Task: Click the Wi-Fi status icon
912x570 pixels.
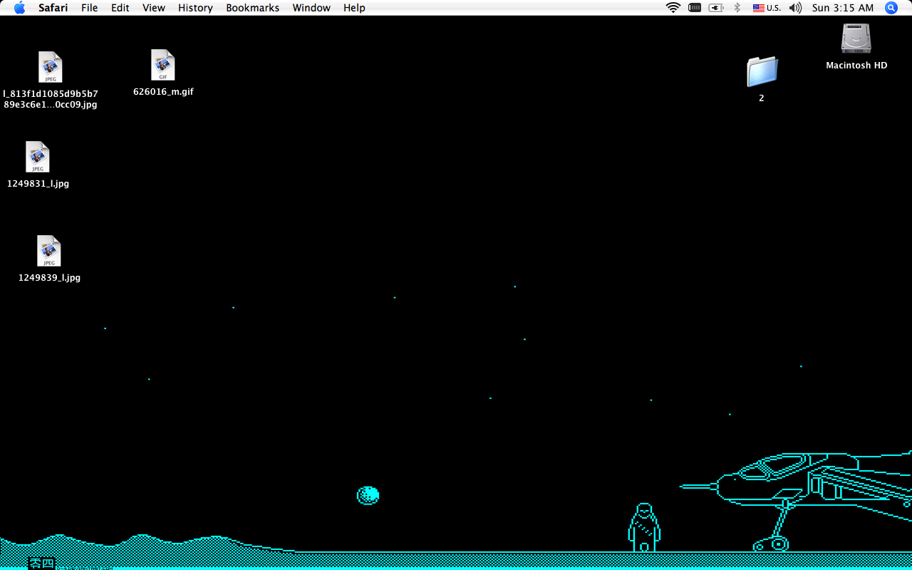Action: coord(673,8)
